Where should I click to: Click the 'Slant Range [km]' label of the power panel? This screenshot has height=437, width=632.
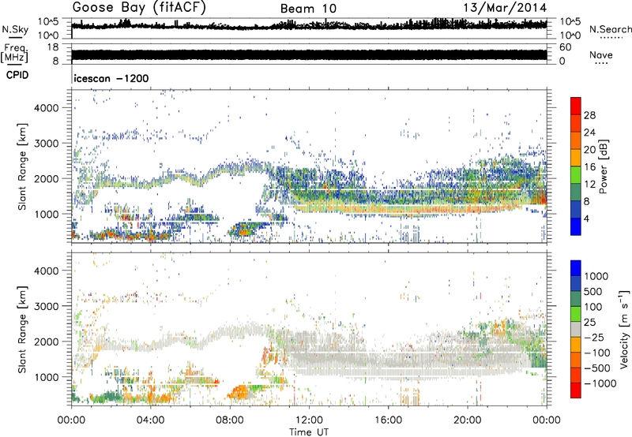point(22,166)
